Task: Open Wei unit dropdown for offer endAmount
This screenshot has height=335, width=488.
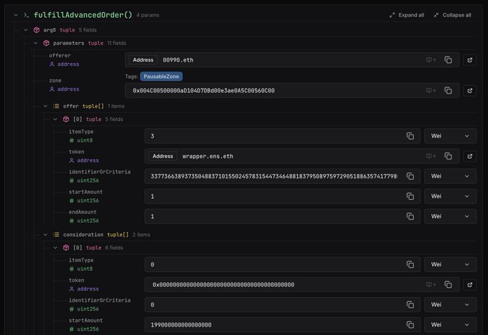Action: [450, 216]
